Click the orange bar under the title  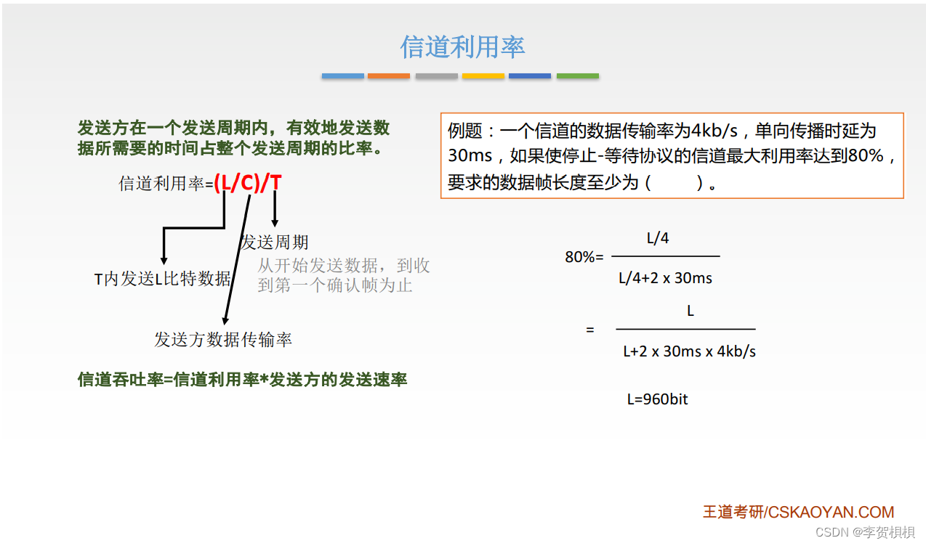click(x=389, y=76)
